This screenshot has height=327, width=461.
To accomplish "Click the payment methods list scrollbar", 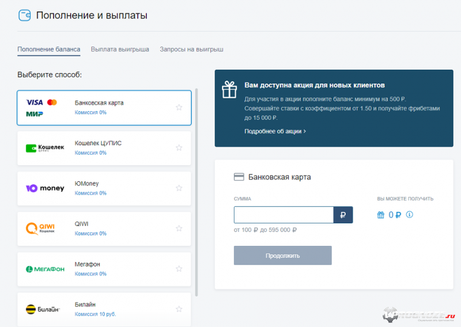I will pos(197,190).
